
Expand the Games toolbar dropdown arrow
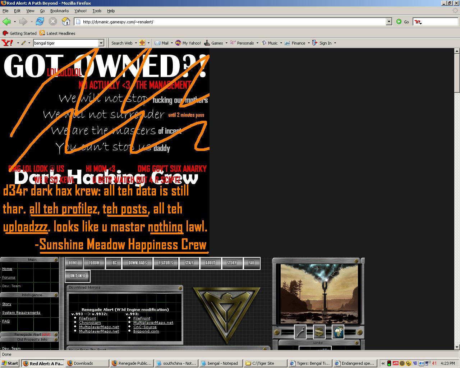pos(226,43)
